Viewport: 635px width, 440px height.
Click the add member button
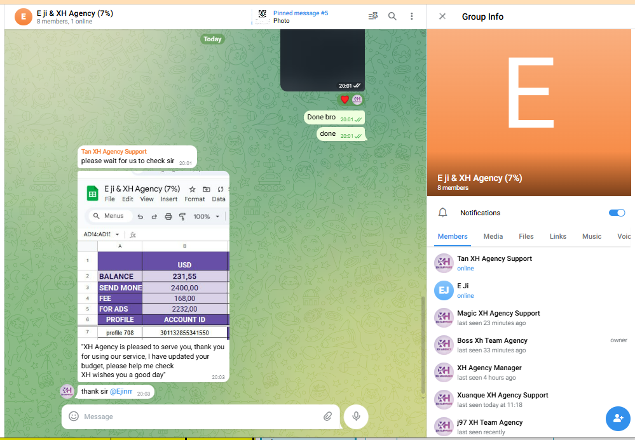click(617, 418)
